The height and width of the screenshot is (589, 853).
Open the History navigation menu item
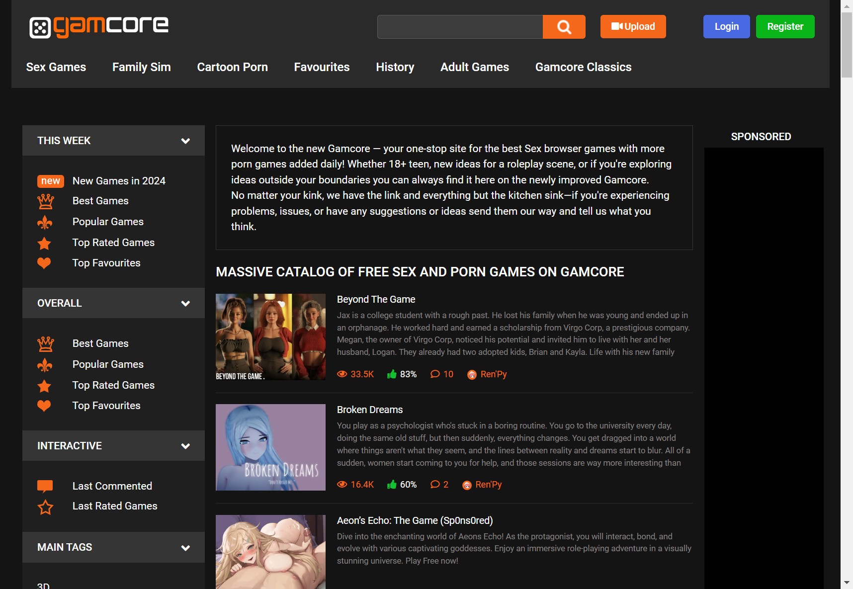(x=395, y=67)
